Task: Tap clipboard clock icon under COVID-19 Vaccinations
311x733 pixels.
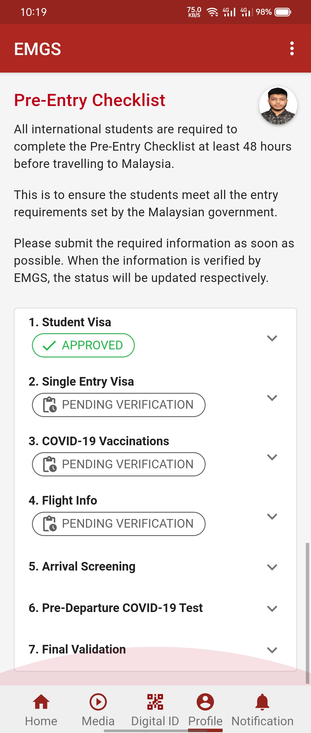Action: (x=50, y=464)
